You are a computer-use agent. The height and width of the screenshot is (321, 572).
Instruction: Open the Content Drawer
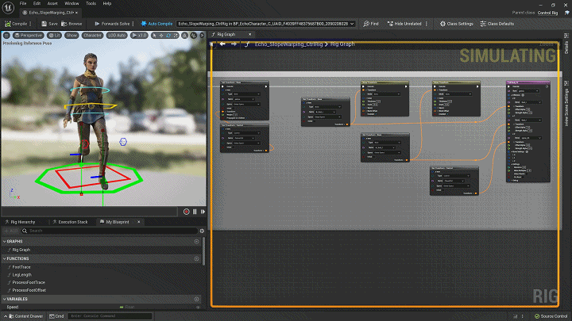26,316
